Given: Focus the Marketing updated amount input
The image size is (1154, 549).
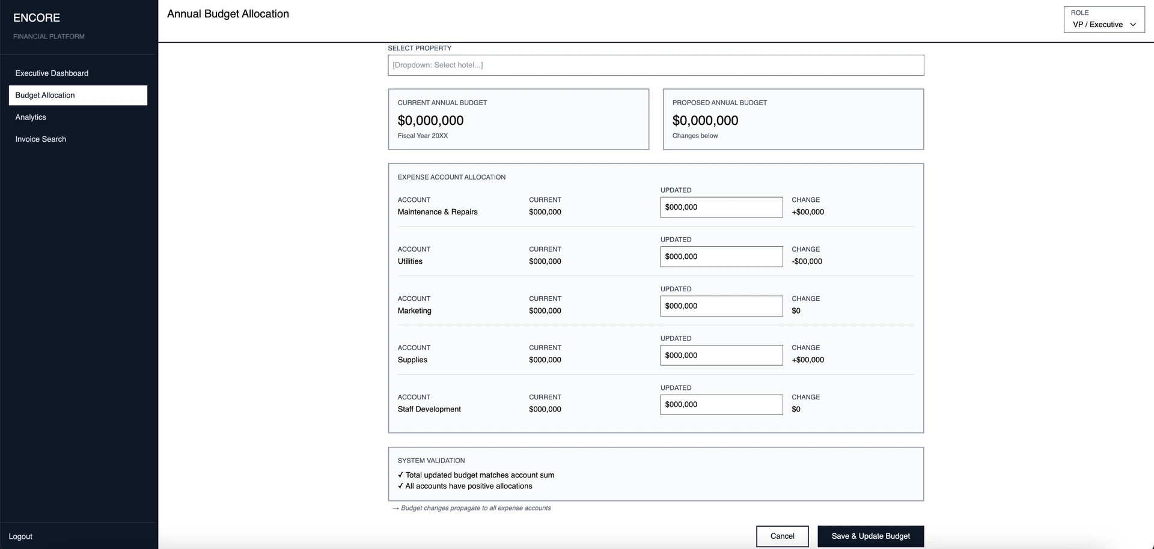Looking at the screenshot, I should (721, 306).
